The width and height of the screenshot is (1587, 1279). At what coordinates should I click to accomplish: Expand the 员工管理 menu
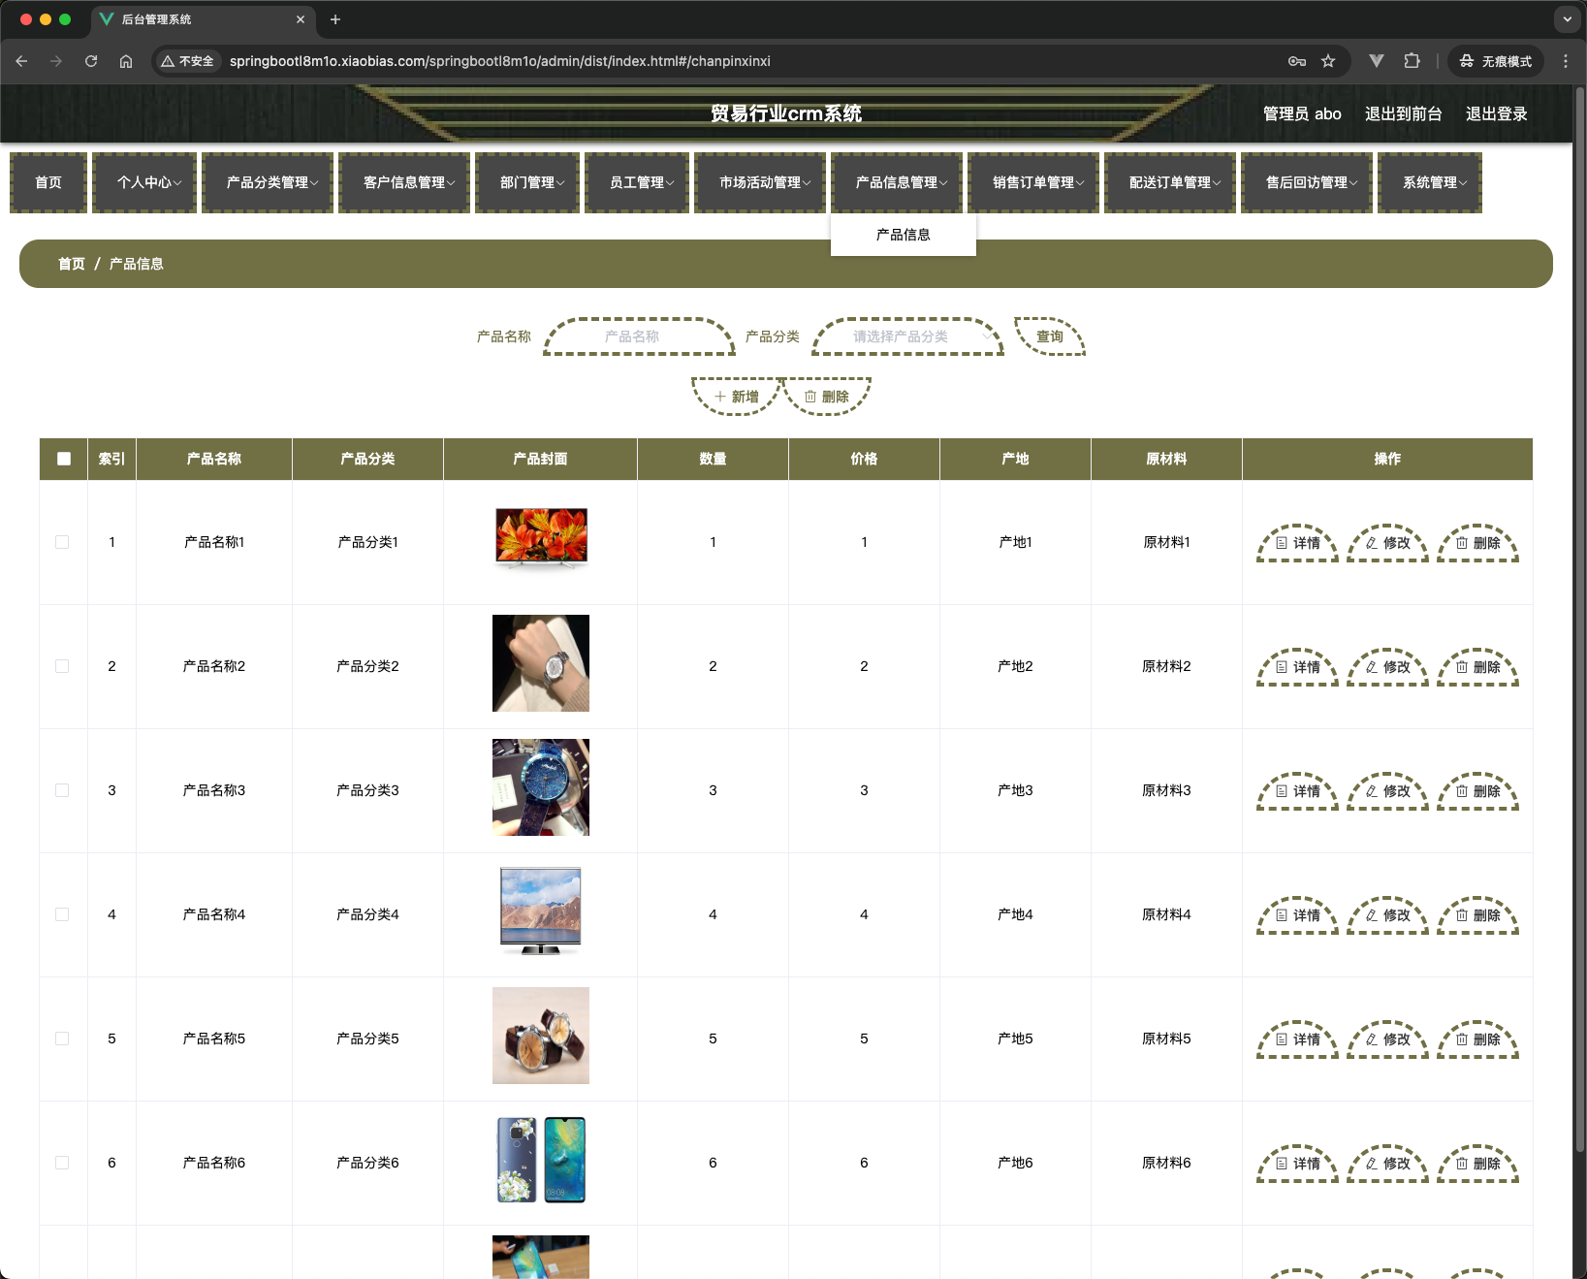click(637, 182)
